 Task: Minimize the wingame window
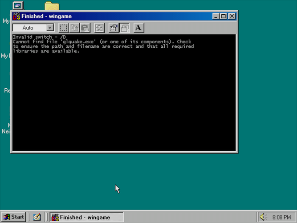(x=216, y=16)
